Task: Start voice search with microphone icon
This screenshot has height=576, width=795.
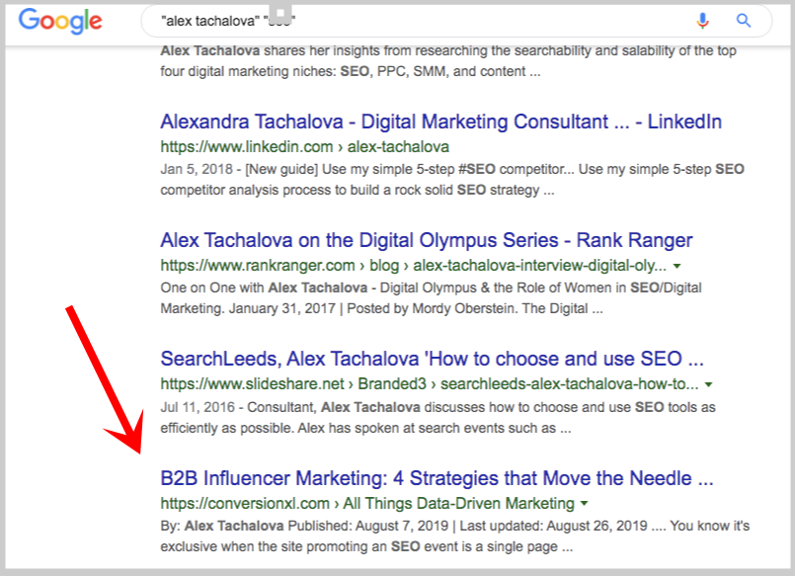Action: 702,21
